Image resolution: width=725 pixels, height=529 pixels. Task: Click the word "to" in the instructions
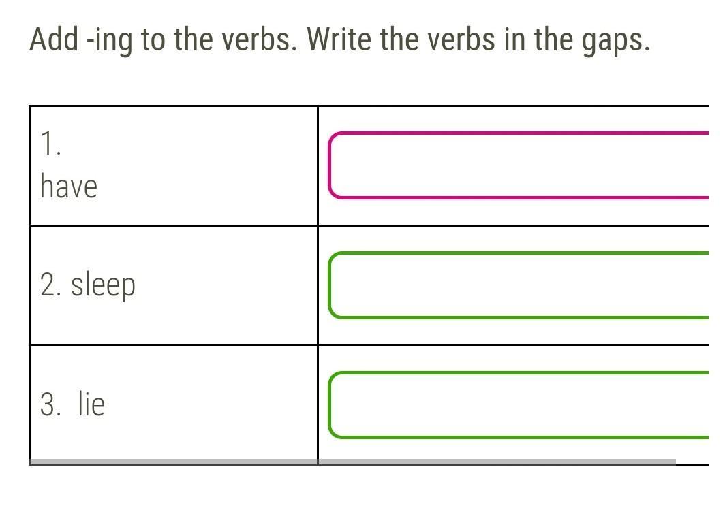(x=153, y=40)
